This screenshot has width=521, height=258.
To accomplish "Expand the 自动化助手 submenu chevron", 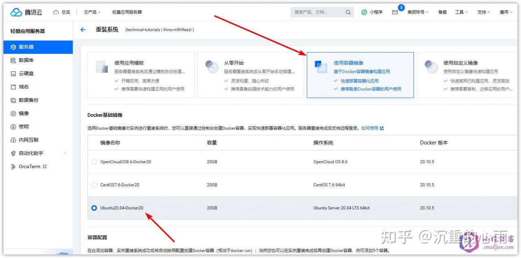I will click(x=65, y=153).
